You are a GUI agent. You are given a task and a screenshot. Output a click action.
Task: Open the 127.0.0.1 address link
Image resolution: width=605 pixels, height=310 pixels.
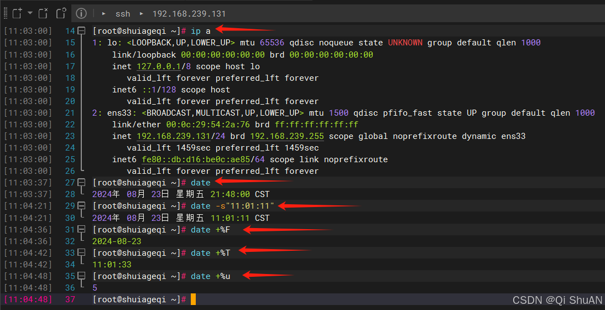coord(159,66)
